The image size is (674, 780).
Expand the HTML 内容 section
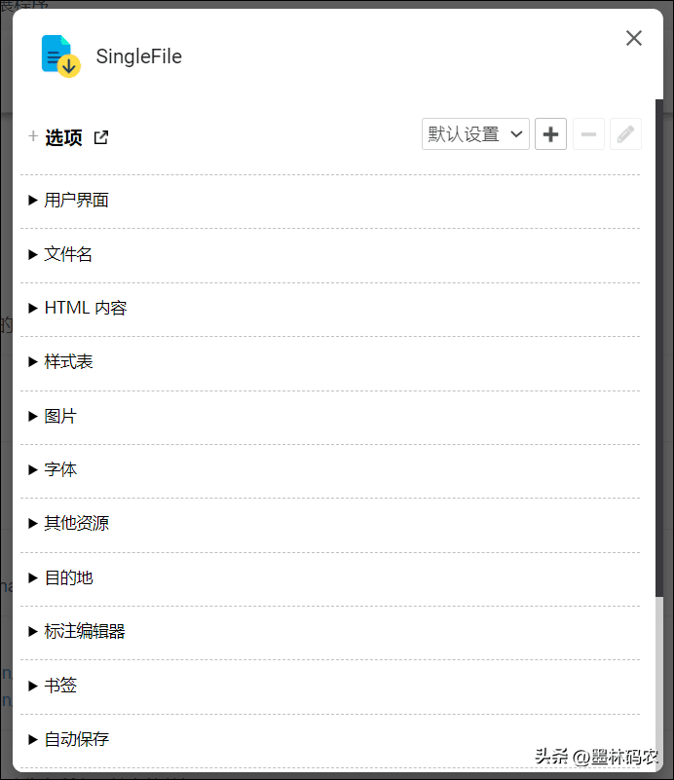(x=84, y=309)
